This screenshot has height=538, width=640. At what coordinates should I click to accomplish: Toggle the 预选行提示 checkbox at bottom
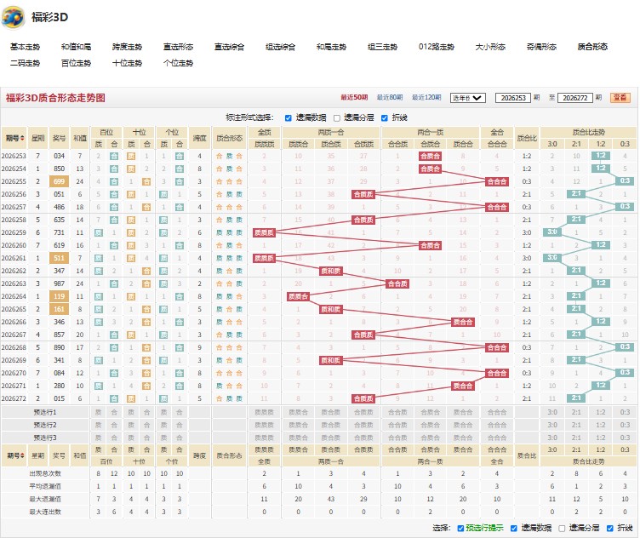tap(460, 528)
